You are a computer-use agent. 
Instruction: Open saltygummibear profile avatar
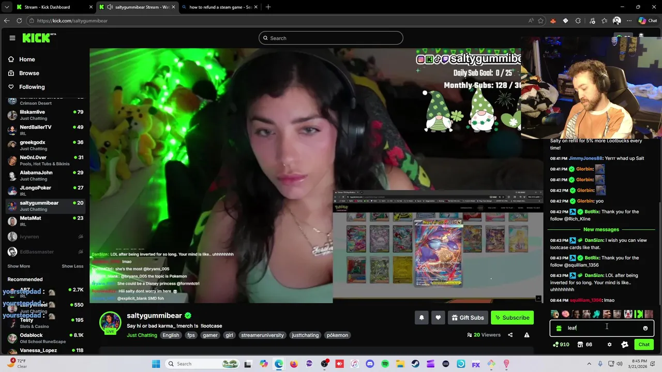(110, 322)
